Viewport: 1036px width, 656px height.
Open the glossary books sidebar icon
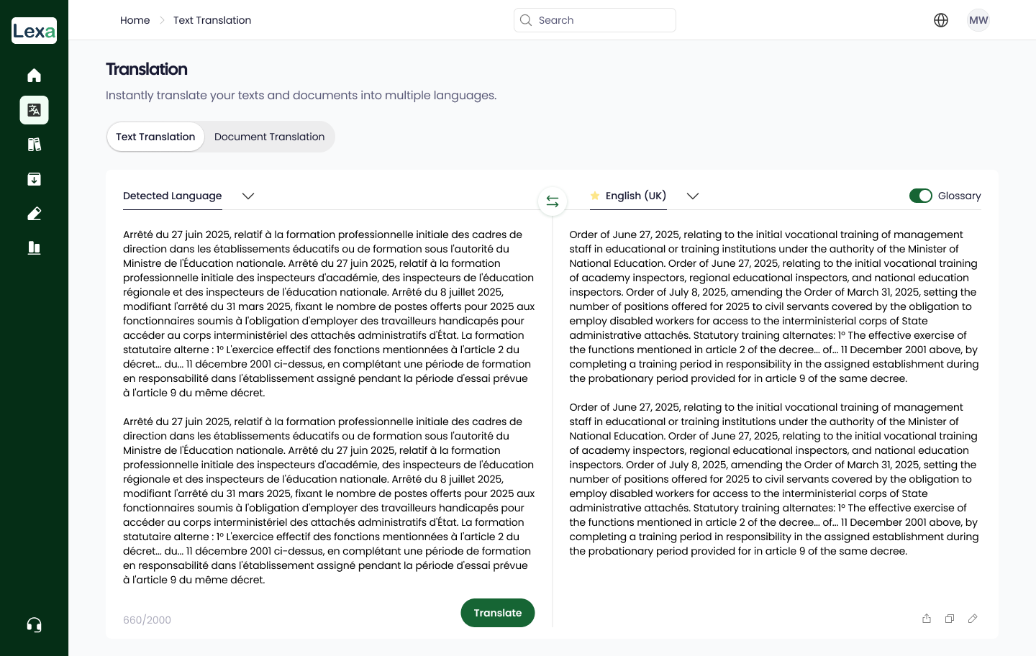pos(34,145)
